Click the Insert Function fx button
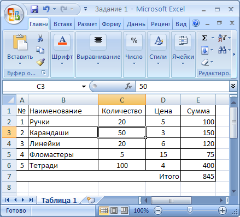This screenshot has height=217, width=240. click(x=128, y=86)
